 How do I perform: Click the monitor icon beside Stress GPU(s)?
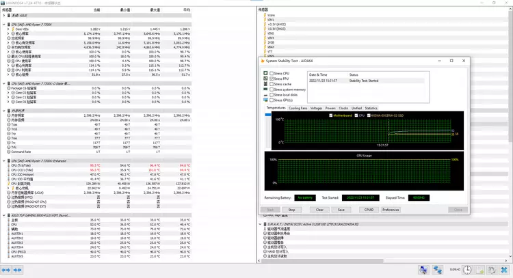(x=265, y=100)
